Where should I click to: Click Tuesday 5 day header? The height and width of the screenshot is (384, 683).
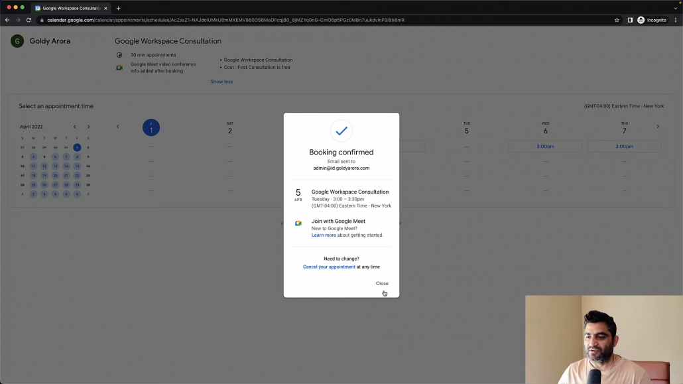(x=467, y=128)
